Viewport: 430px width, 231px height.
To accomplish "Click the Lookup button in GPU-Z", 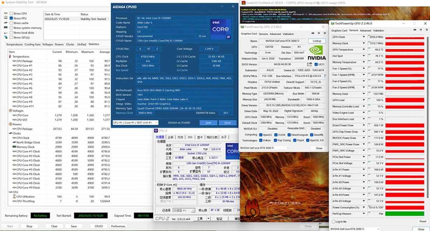I will point(317,41).
